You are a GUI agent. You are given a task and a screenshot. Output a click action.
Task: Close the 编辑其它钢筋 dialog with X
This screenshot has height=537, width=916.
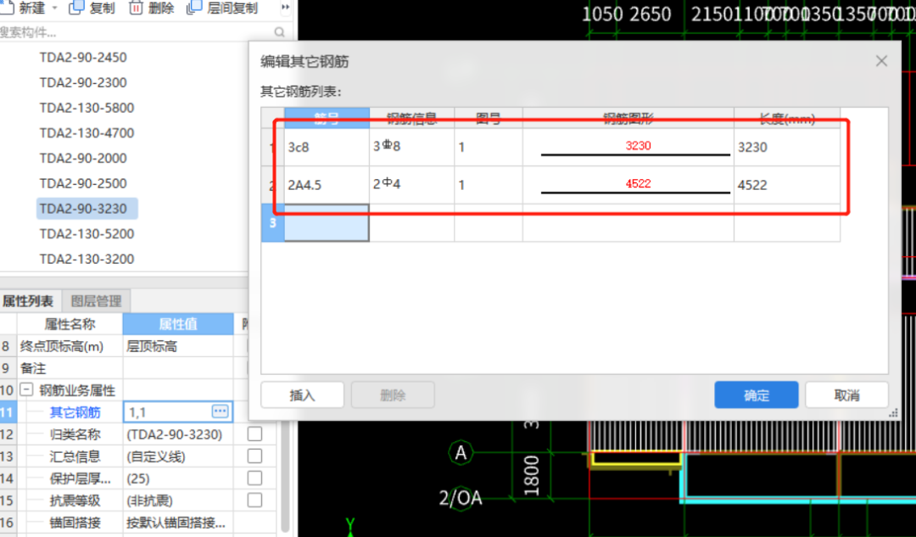[x=881, y=61]
